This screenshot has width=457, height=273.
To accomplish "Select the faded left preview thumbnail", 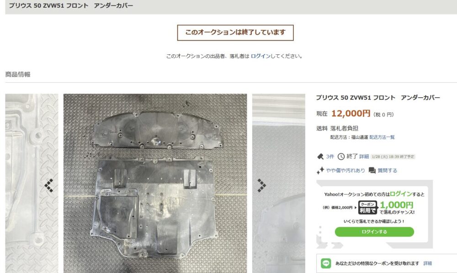I will tap(32, 184).
